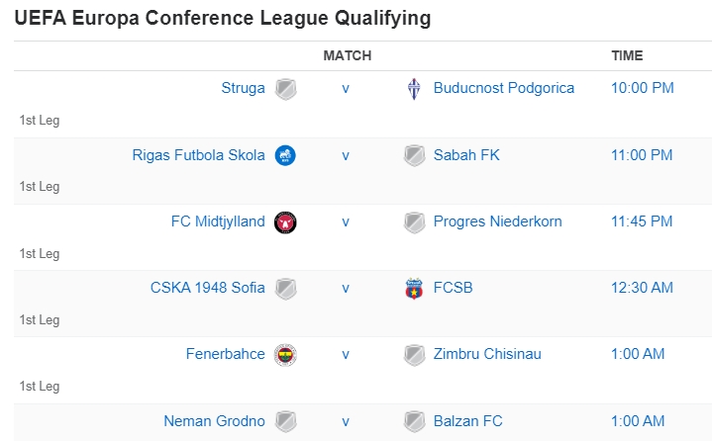Click the Progres Niederkorn shield icon
This screenshot has width=712, height=441.
[x=414, y=221]
